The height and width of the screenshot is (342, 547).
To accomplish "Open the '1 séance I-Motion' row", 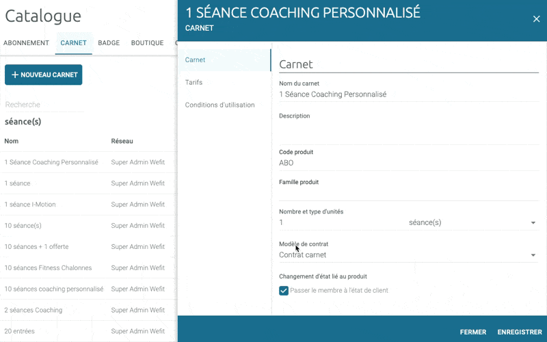I will (x=88, y=205).
